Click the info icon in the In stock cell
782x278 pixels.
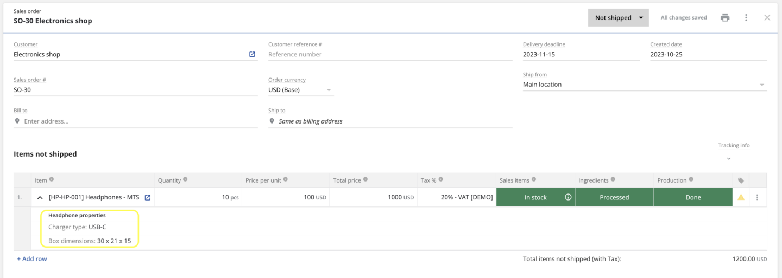pyautogui.click(x=568, y=197)
